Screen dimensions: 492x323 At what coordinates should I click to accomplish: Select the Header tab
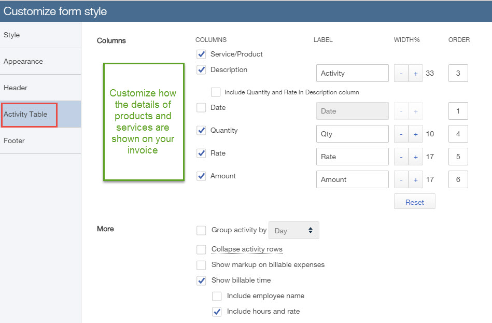15,88
